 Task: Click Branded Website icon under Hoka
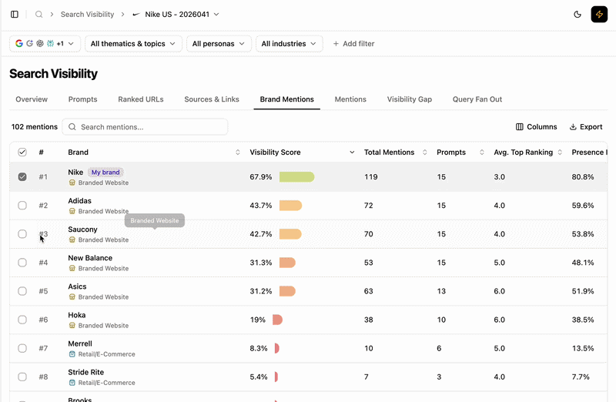point(72,325)
